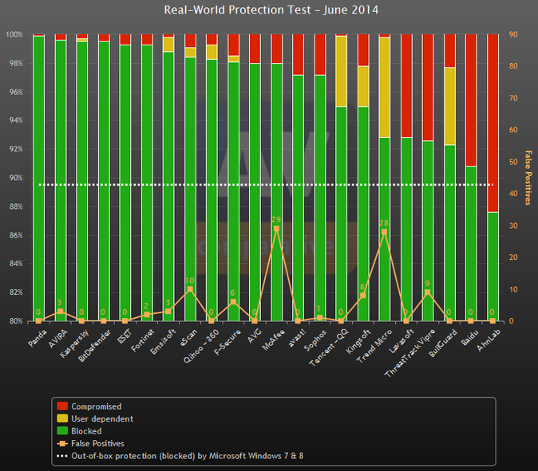
Task: Click the green Blocked legend swatch
Action: coord(62,430)
